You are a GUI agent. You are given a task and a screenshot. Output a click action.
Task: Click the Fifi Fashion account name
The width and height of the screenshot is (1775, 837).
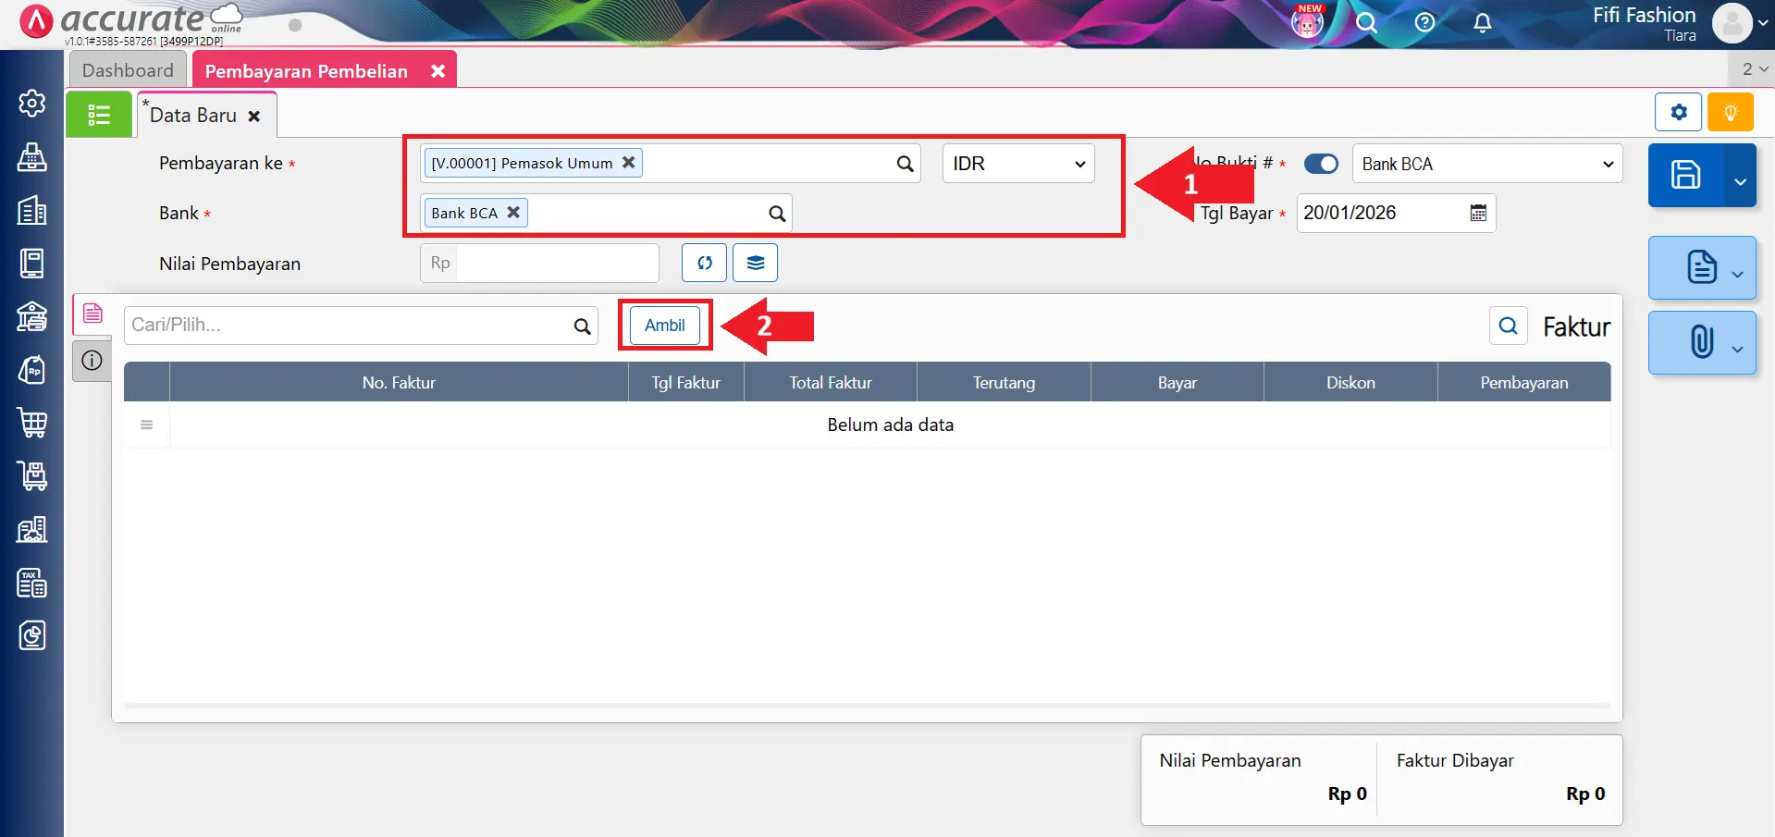(x=1644, y=16)
